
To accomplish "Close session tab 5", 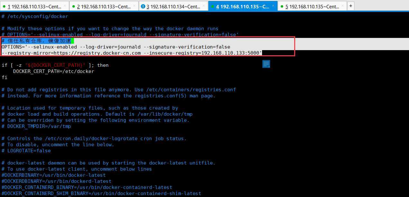I will [x=342, y=6].
